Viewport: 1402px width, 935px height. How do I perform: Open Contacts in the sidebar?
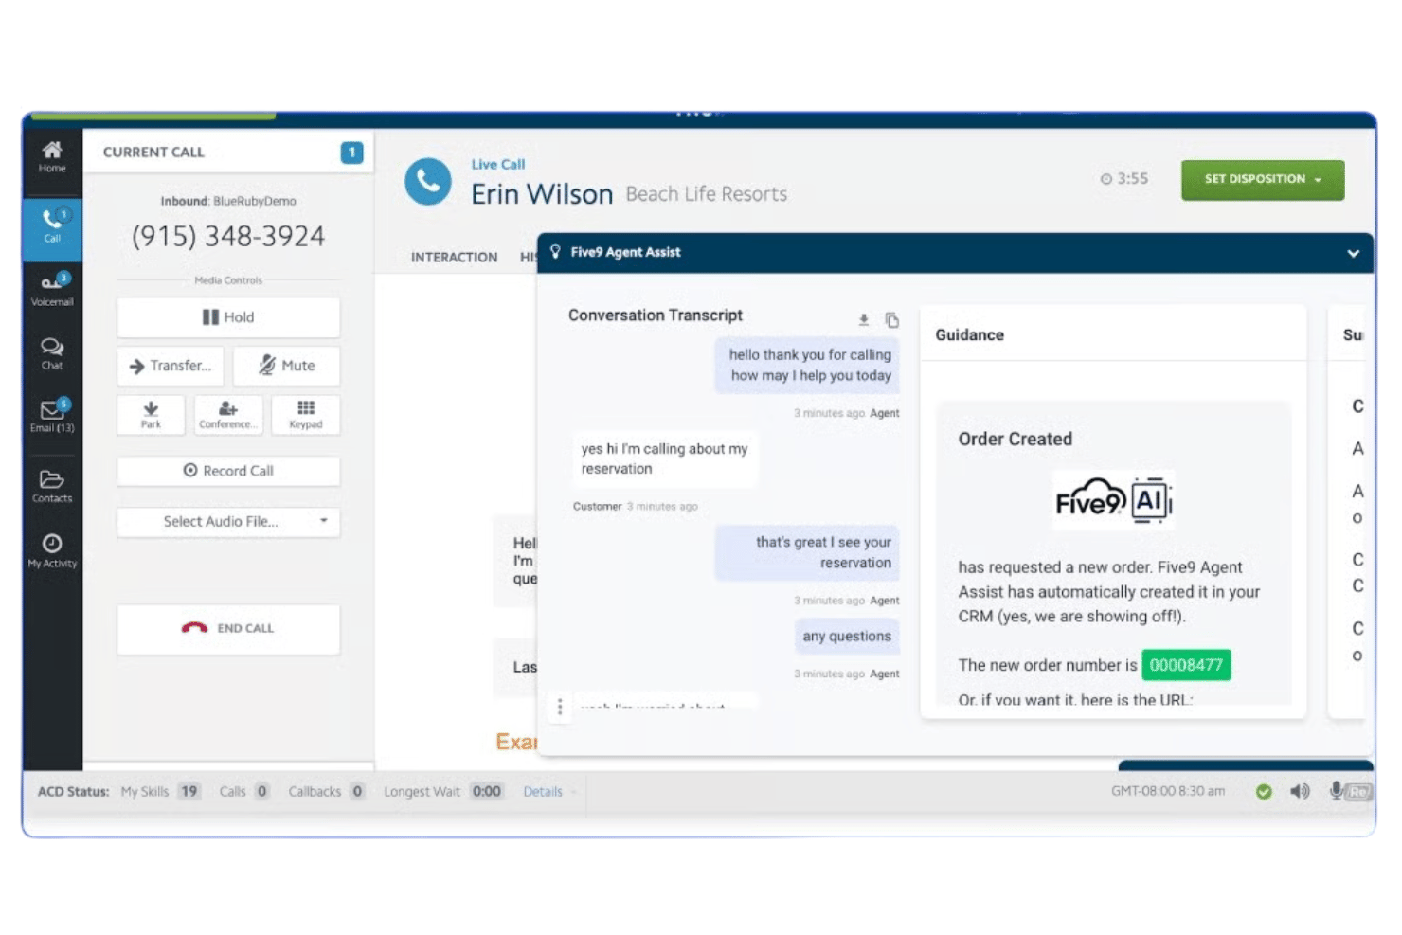52,486
